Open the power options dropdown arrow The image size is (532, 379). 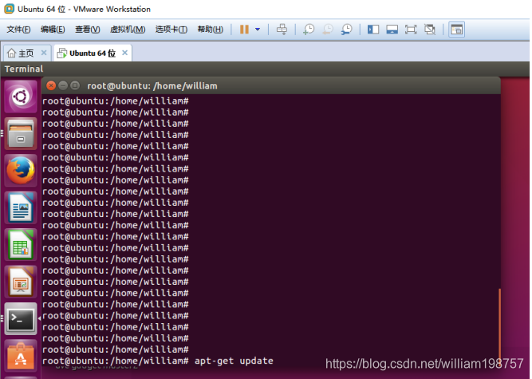click(258, 30)
